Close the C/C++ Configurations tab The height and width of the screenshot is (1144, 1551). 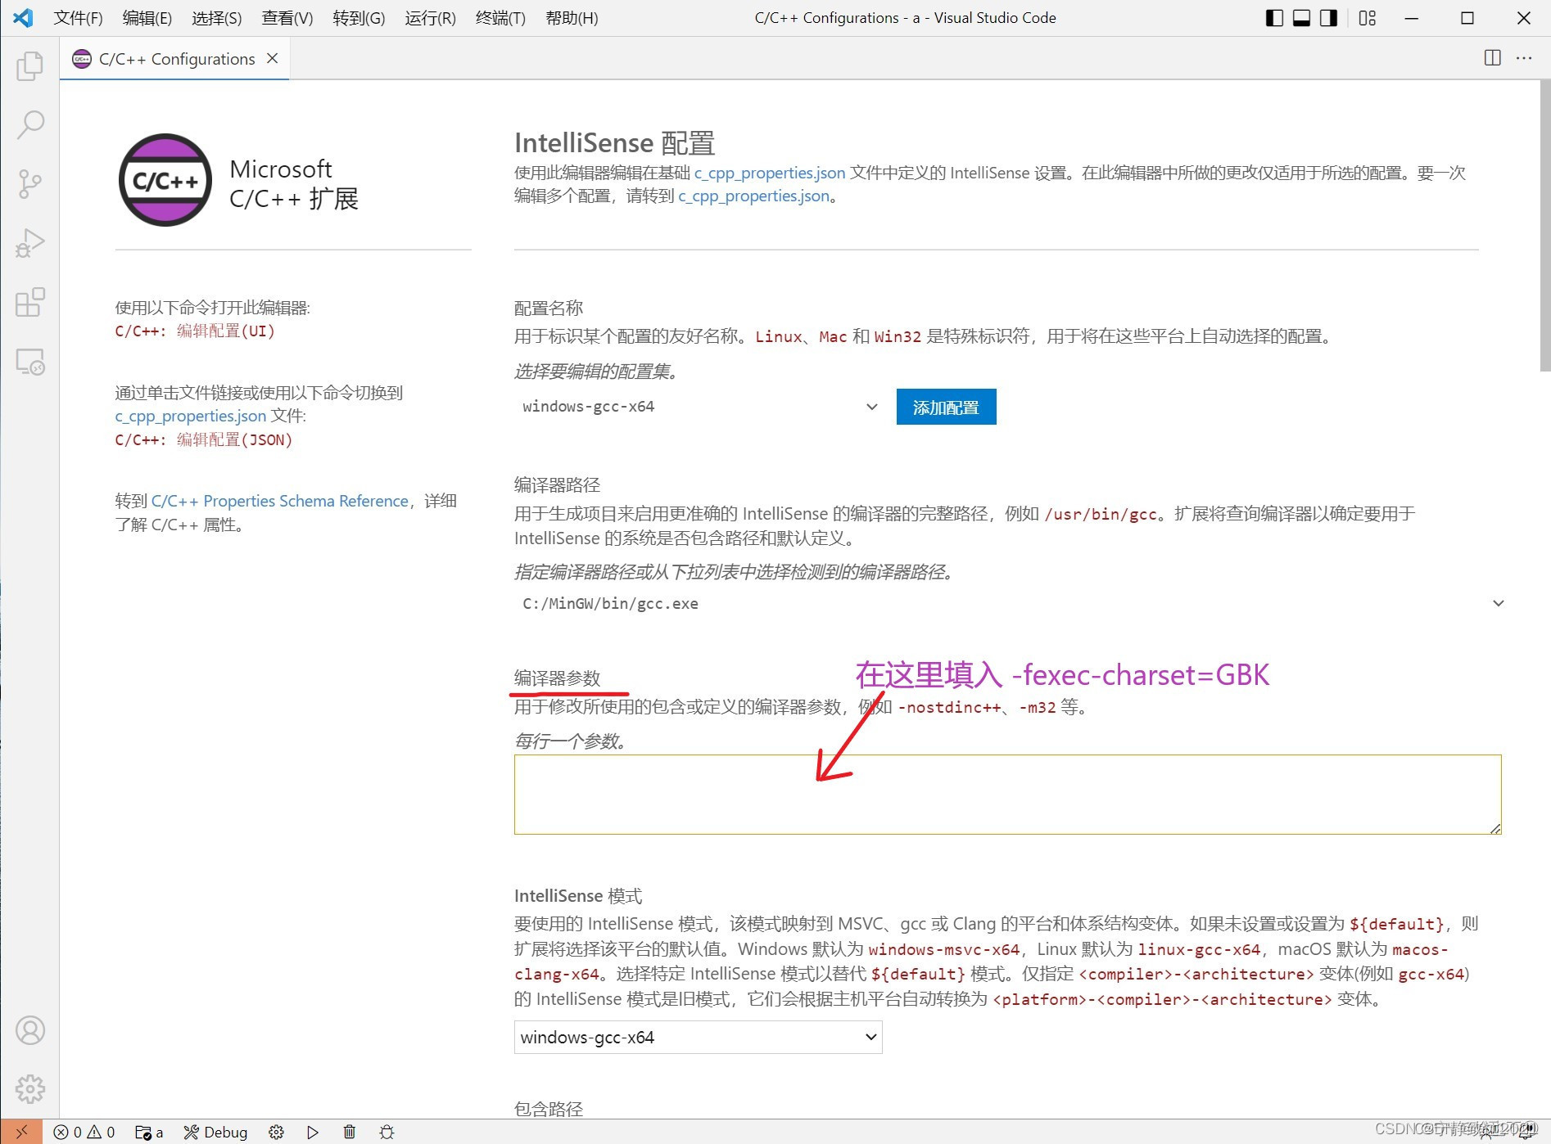point(273,58)
